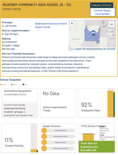Screen dimensions: 118x155
Task: Open the Summative Designation card
Action: 20,103
